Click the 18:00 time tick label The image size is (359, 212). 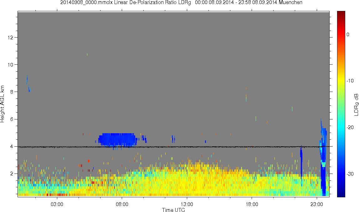(x=252, y=204)
